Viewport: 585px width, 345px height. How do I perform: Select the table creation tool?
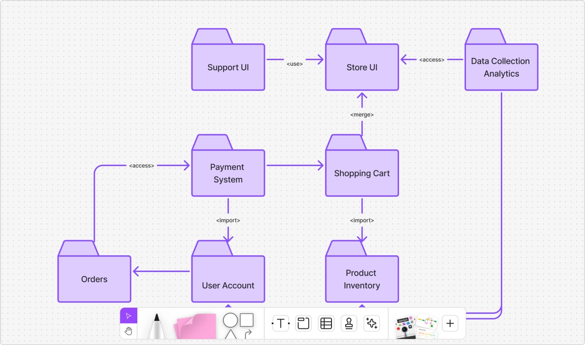point(326,323)
